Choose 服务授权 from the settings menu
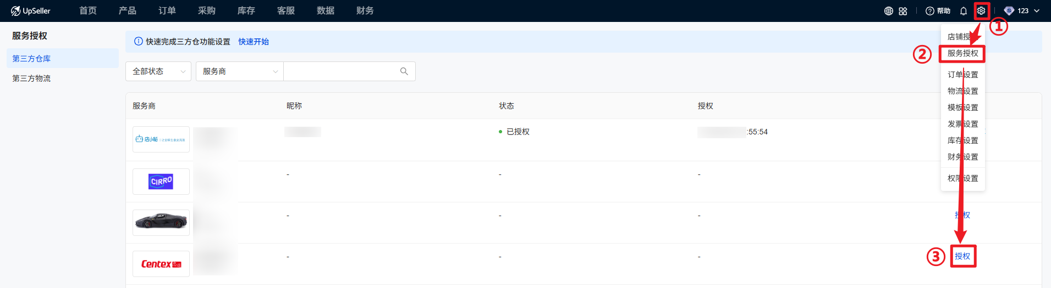Screen dimensions: 1051x288 pos(963,53)
